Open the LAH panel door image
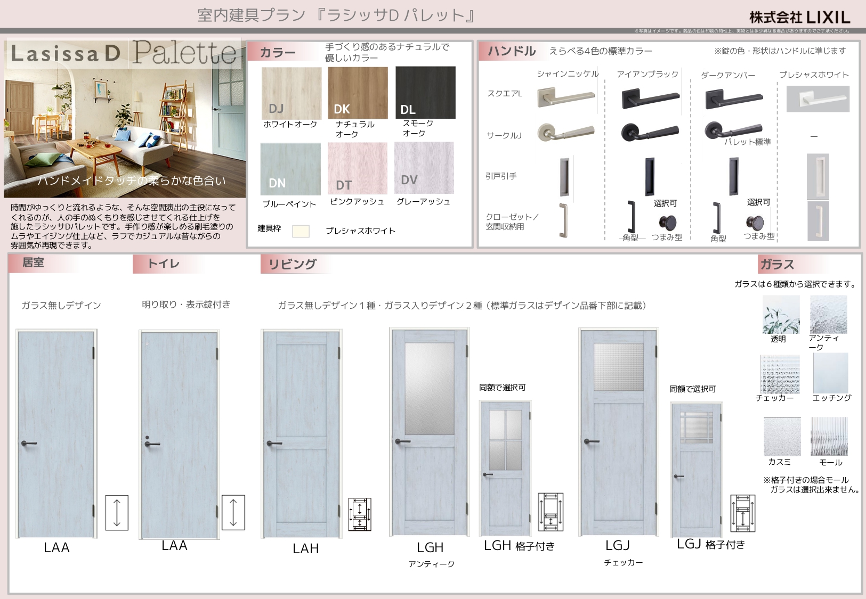Image resolution: width=866 pixels, height=599 pixels. coord(302,434)
